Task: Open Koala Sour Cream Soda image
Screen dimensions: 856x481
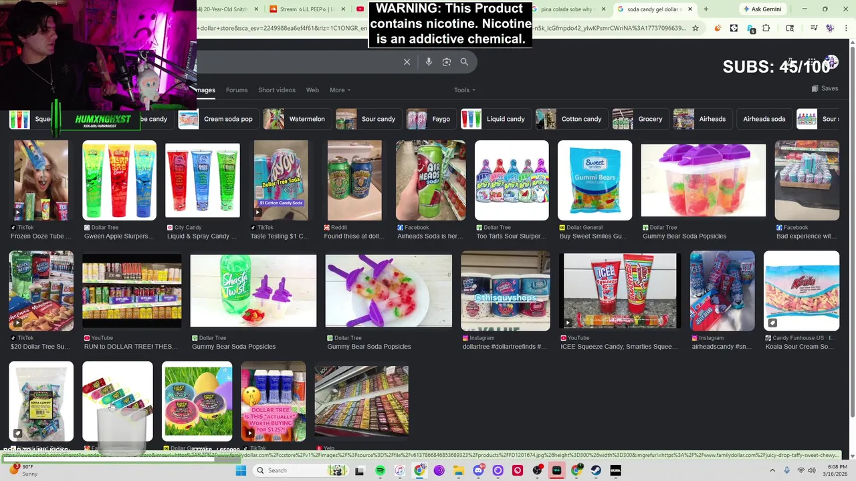Action: [x=801, y=291]
